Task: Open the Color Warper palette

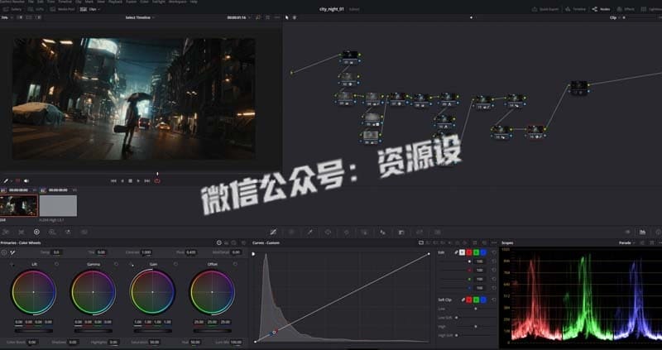Action: coord(291,232)
